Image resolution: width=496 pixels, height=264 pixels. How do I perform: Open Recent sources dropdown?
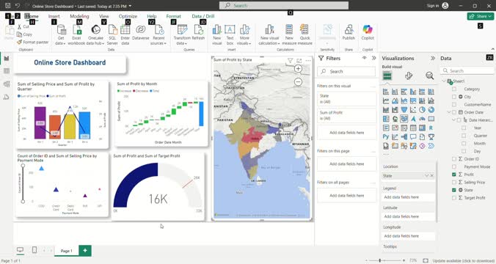pyautogui.click(x=158, y=34)
